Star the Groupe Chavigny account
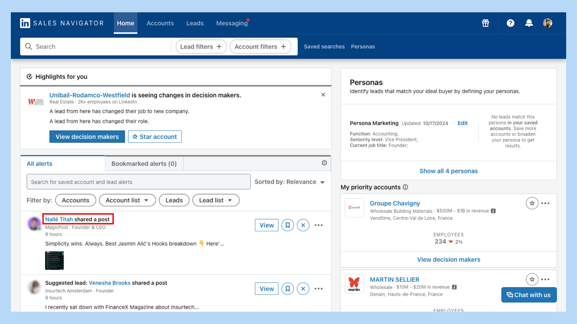The height and width of the screenshot is (324, 577). tap(532, 203)
